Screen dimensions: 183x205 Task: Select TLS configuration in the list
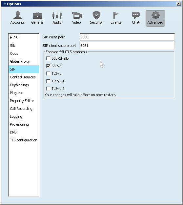coord(24,140)
